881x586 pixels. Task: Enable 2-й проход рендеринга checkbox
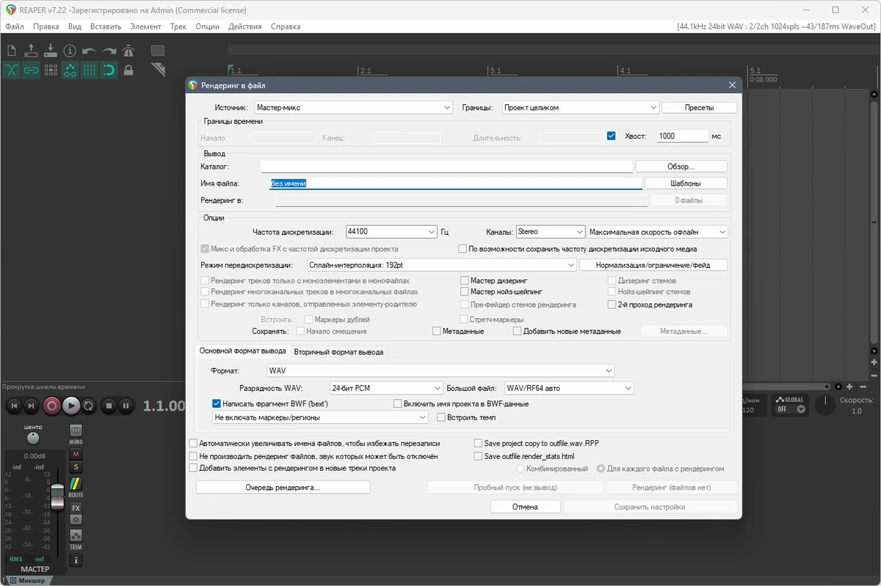612,304
